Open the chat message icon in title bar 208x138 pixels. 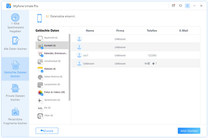coord(180,6)
